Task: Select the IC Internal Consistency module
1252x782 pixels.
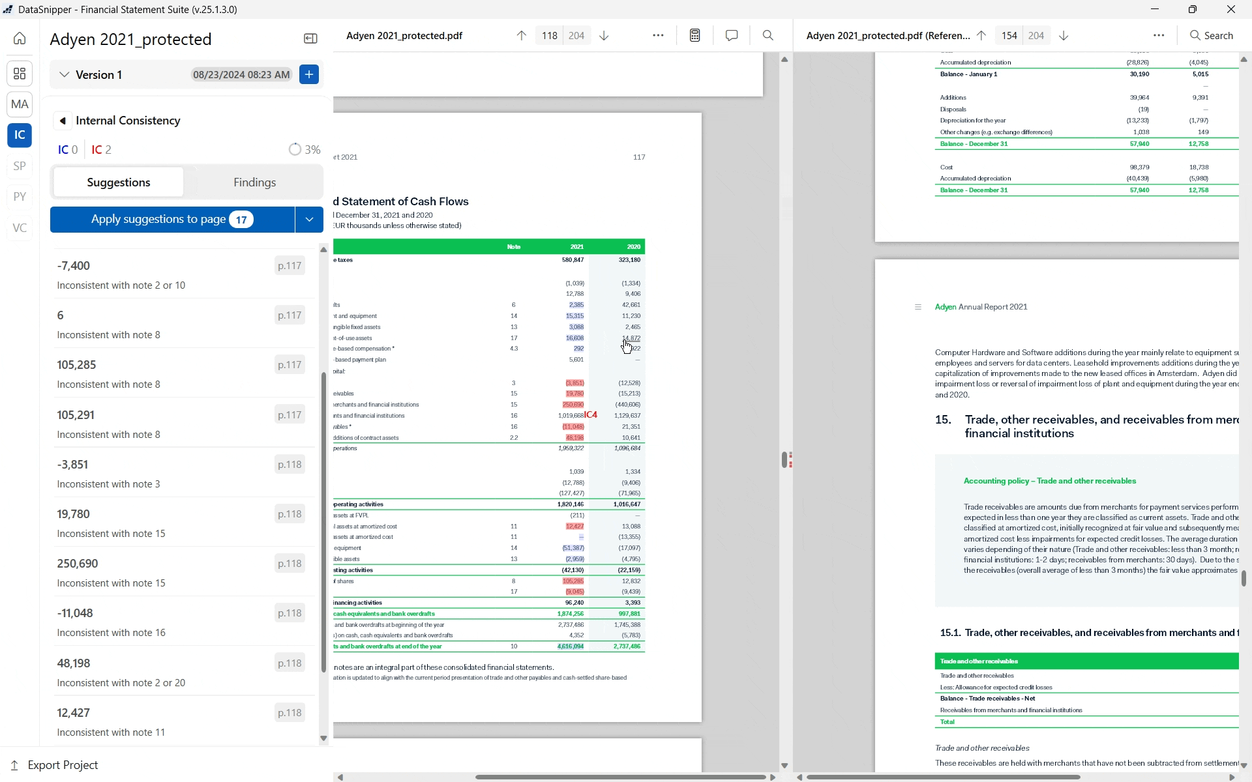Action: click(19, 136)
